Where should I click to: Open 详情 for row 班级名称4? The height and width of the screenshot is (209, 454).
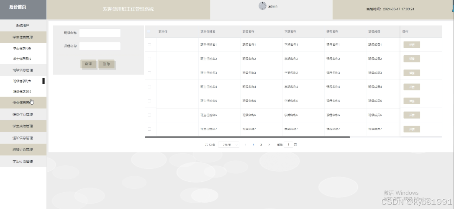point(412,87)
